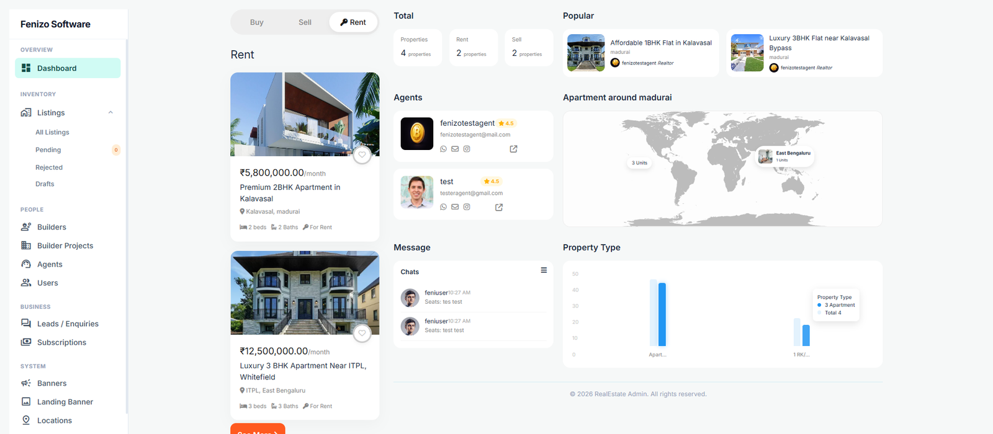Open the feniuser chat 'Seats: tes test'
The image size is (993, 434).
pos(473,298)
